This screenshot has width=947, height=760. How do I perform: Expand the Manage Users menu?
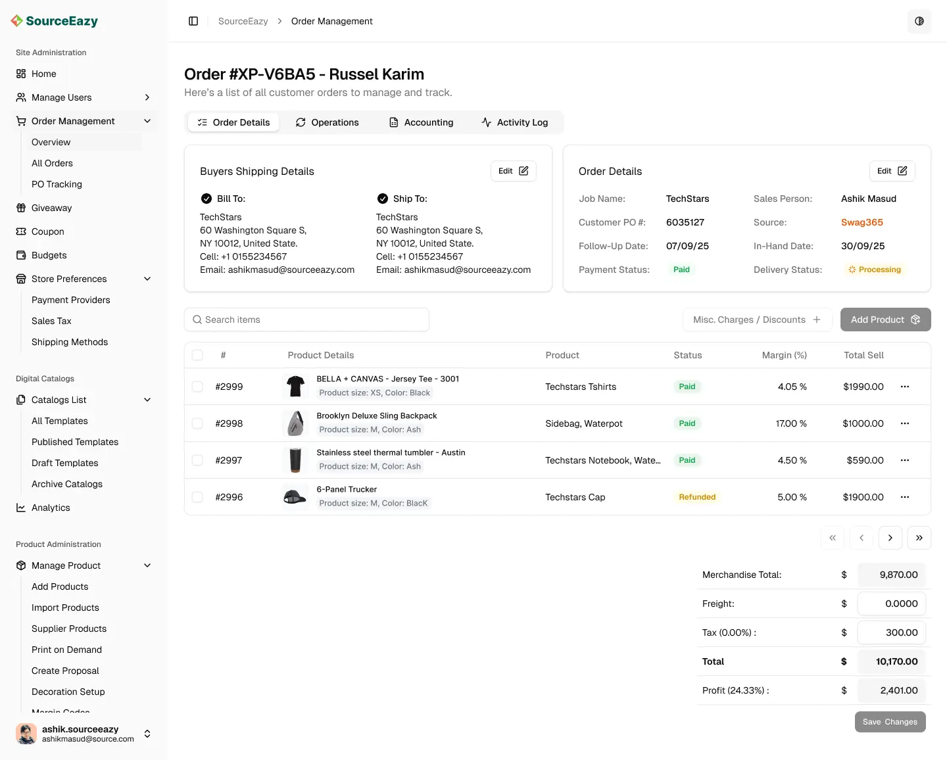point(84,97)
